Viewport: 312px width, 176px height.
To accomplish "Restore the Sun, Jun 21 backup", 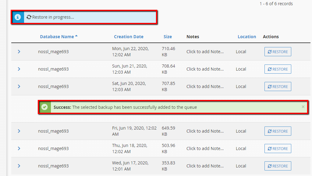I will (x=278, y=69).
